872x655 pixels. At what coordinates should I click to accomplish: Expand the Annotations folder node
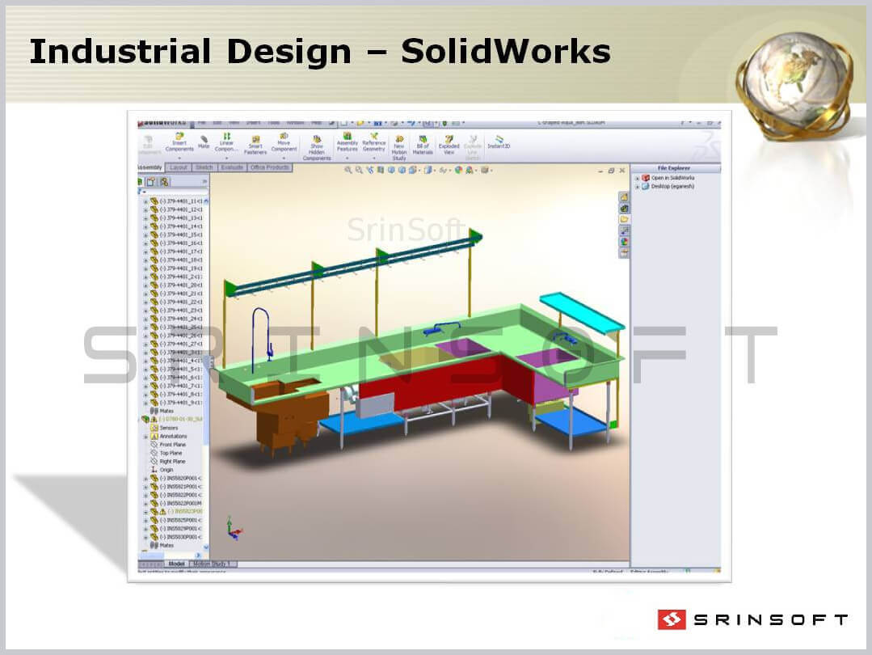coord(145,437)
